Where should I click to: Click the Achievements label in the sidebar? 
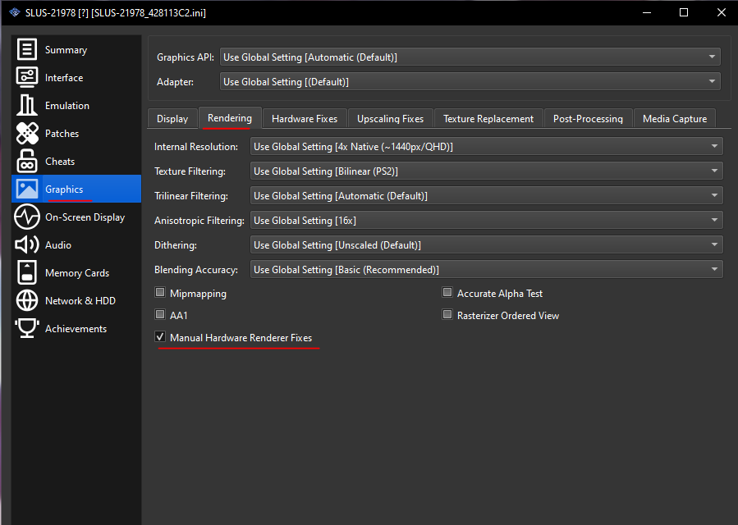(x=76, y=329)
